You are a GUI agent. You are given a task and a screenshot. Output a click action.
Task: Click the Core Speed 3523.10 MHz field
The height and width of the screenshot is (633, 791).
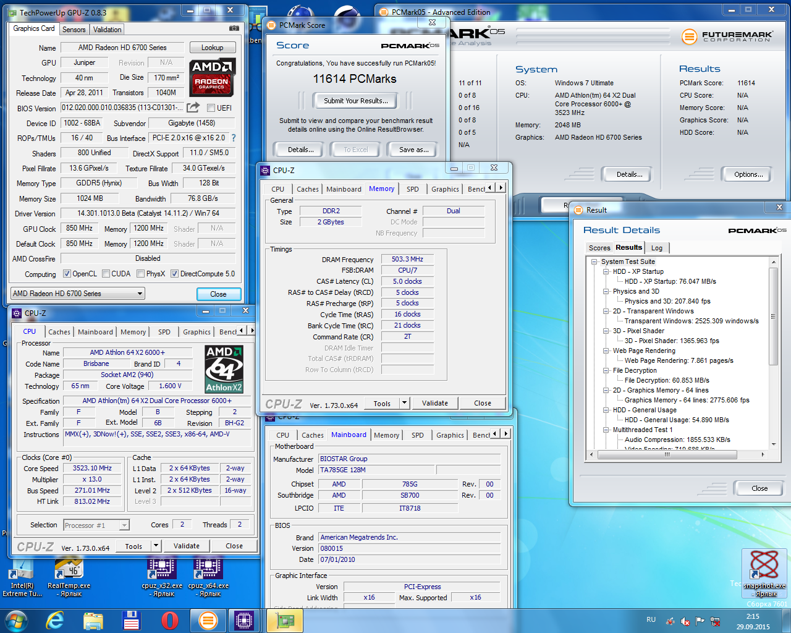point(93,469)
